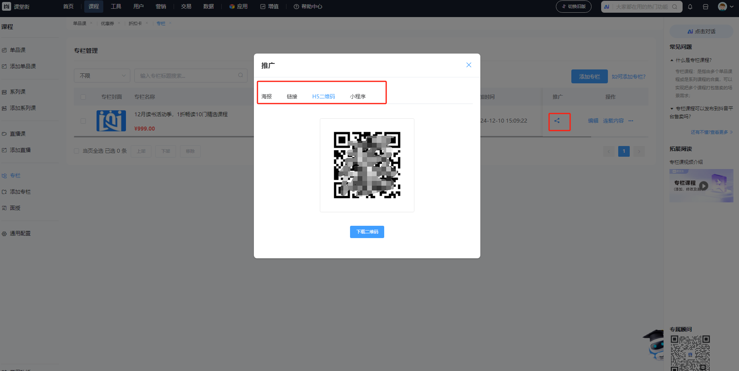Open 单品课 in the sidebar
Viewport: 739px width, 371px height.
[x=17, y=50]
